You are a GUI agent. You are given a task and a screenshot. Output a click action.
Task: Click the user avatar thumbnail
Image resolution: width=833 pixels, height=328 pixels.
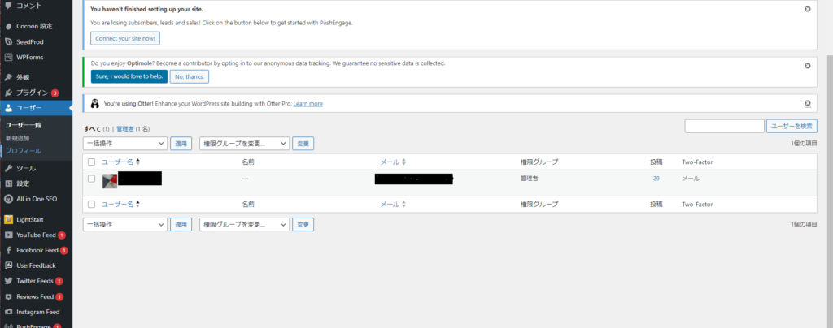110,181
